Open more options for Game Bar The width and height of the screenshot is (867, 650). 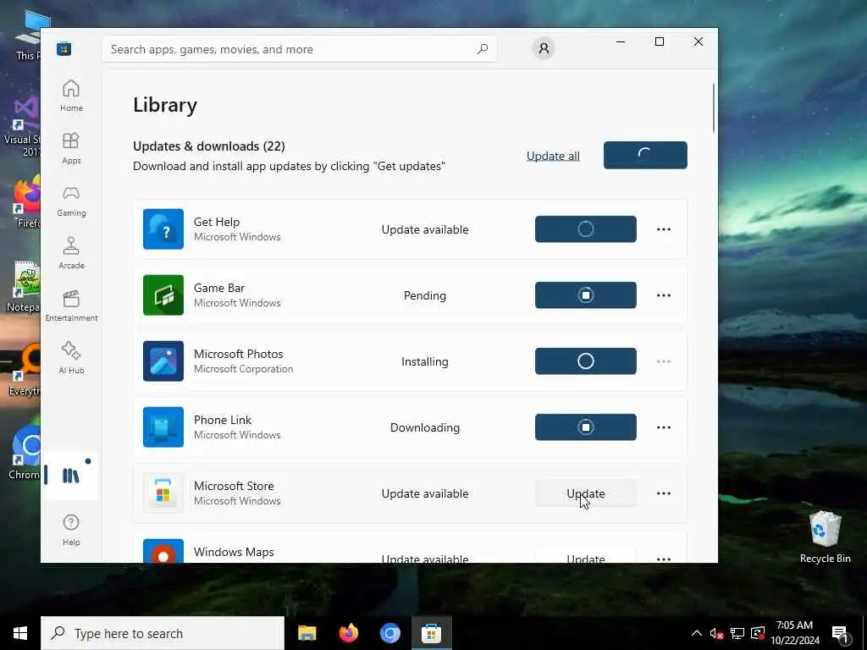pyautogui.click(x=664, y=295)
